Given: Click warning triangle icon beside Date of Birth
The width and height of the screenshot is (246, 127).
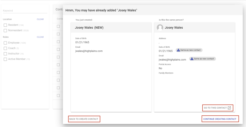Looking at the screenshot, I should pos(179,50).
